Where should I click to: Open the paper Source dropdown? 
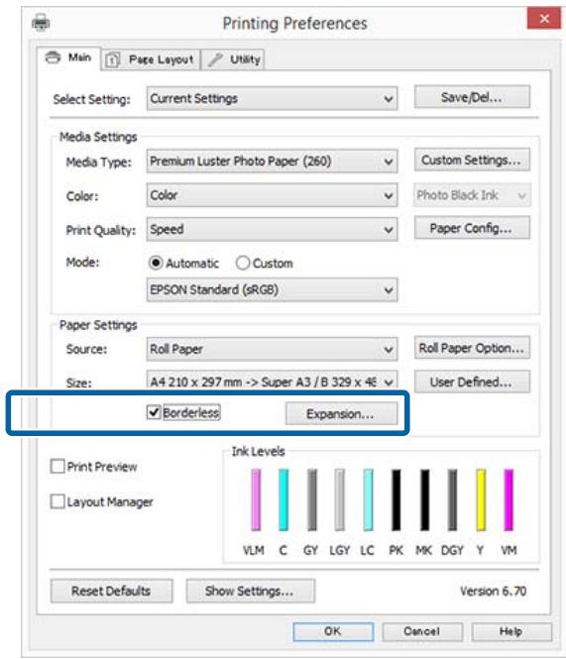pyautogui.click(x=272, y=349)
